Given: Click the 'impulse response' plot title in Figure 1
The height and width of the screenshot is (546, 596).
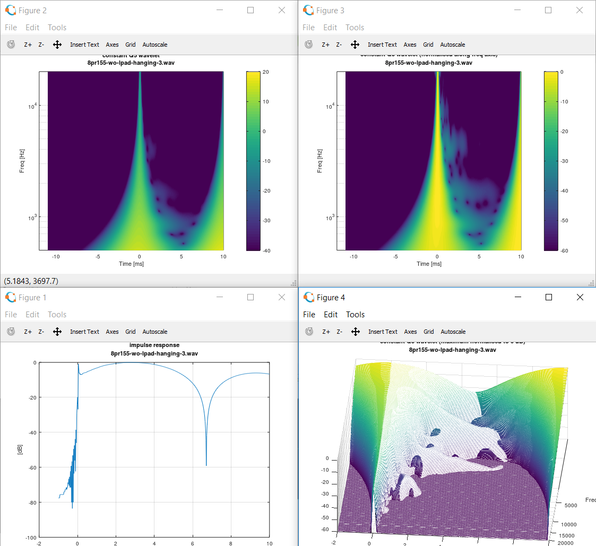Looking at the screenshot, I should pos(154,345).
